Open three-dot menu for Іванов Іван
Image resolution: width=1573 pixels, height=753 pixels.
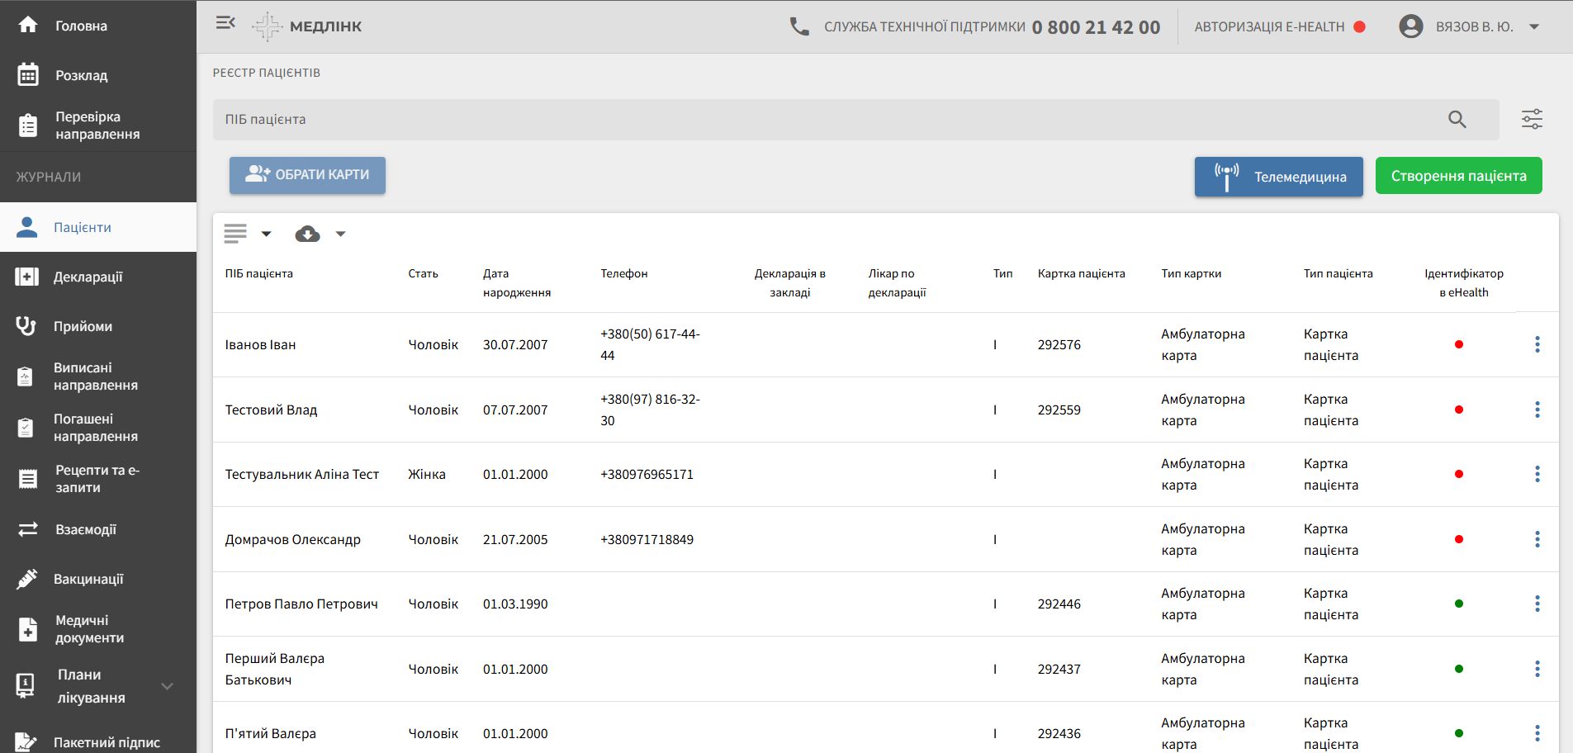pyautogui.click(x=1537, y=344)
